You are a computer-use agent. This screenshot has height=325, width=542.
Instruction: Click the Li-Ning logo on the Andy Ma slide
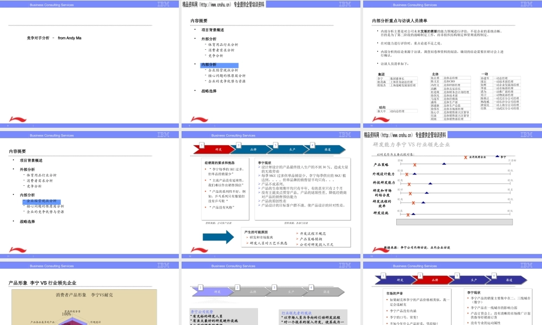18,120
